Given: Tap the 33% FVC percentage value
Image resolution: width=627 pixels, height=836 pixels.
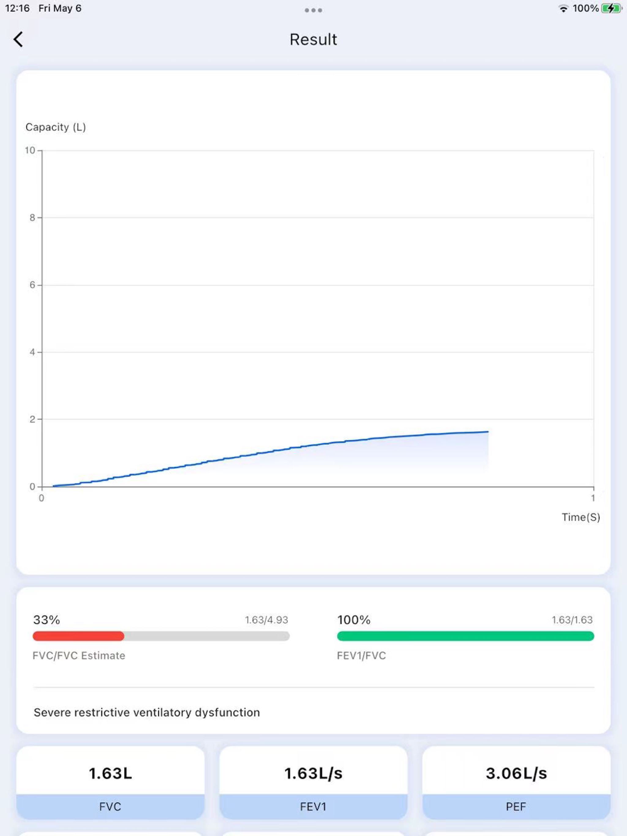Looking at the screenshot, I should 46,620.
